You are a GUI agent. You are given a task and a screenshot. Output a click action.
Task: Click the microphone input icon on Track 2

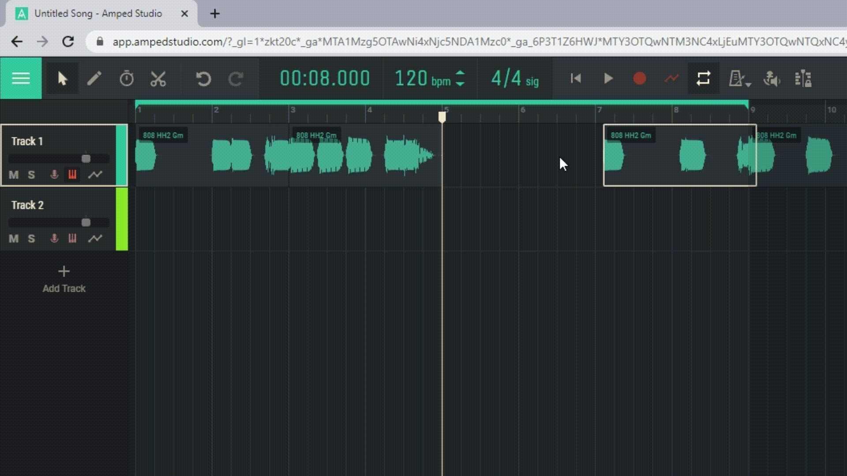54,238
